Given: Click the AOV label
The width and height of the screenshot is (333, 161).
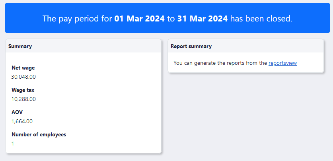Looking at the screenshot, I should click(17, 112).
